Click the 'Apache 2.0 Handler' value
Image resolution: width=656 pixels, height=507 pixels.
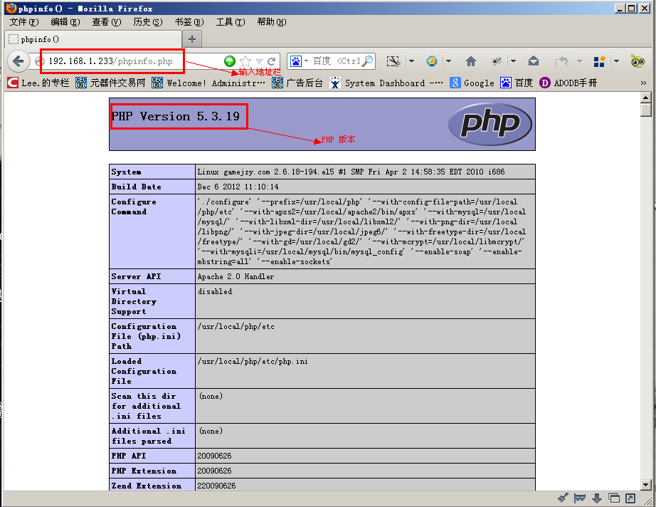[236, 276]
